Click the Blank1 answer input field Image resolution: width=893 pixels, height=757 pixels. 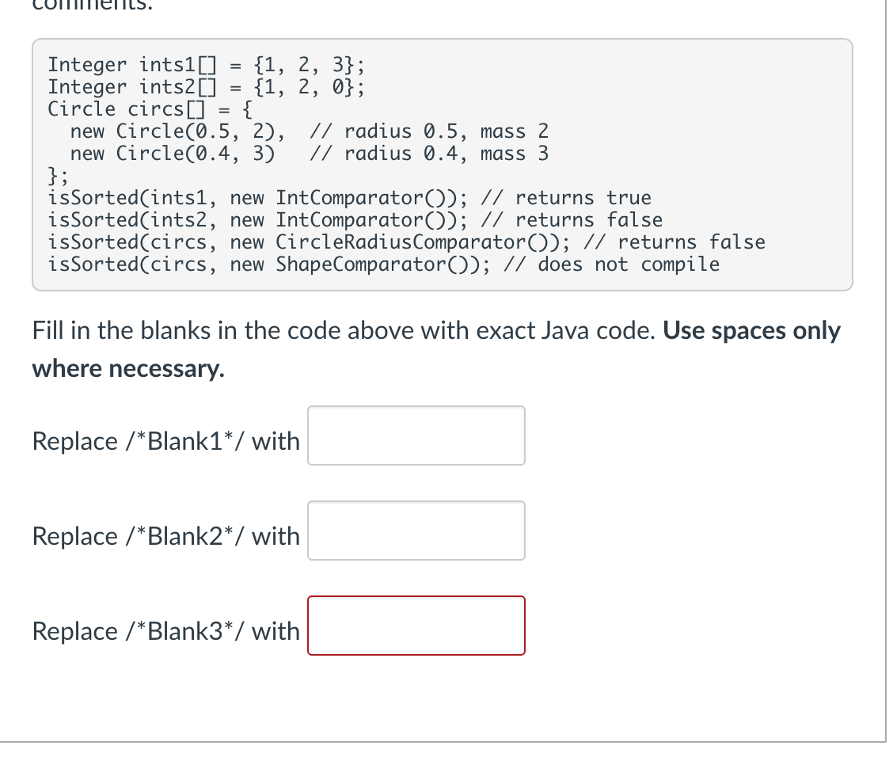[416, 436]
